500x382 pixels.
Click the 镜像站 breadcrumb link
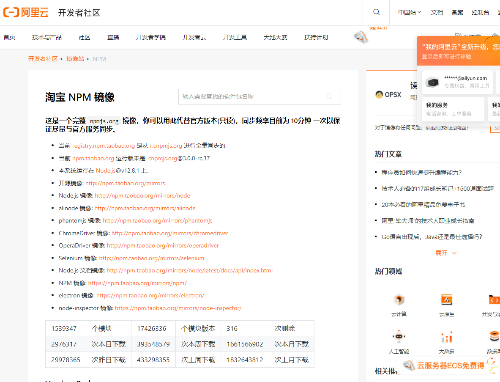[75, 59]
